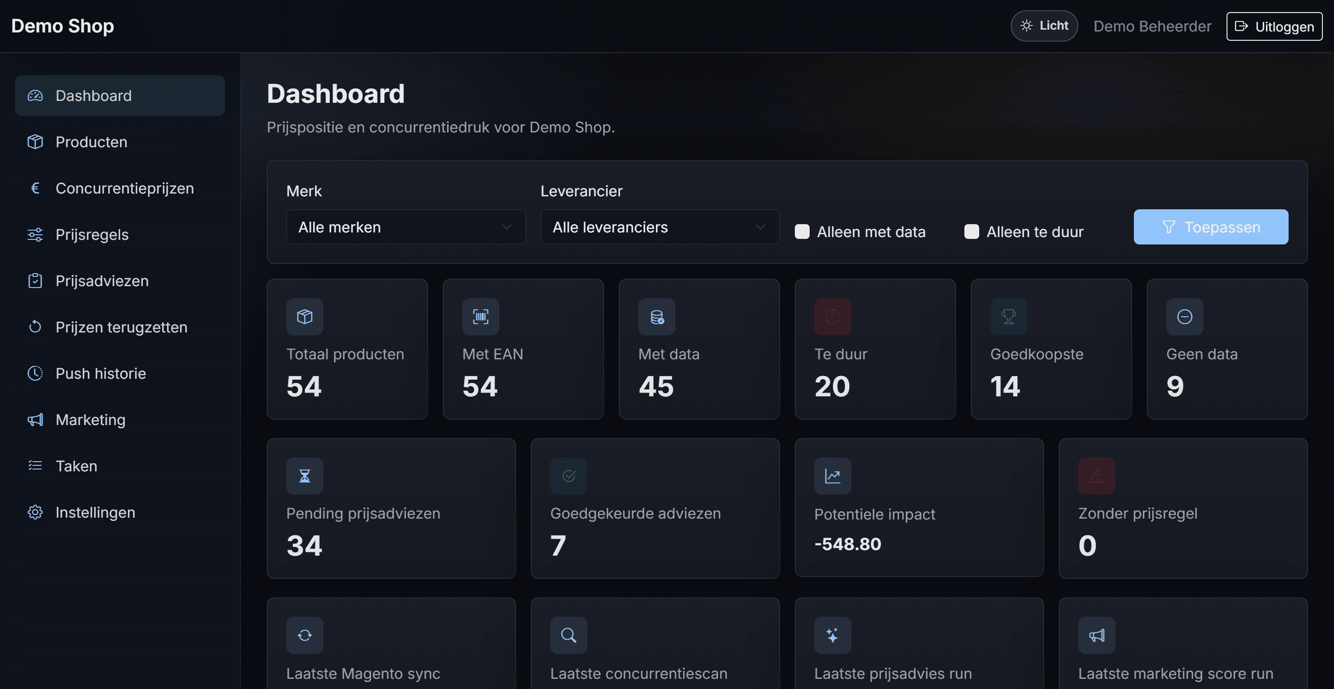The image size is (1334, 689).
Task: Click the Te duur value 20
Action: tap(832, 386)
